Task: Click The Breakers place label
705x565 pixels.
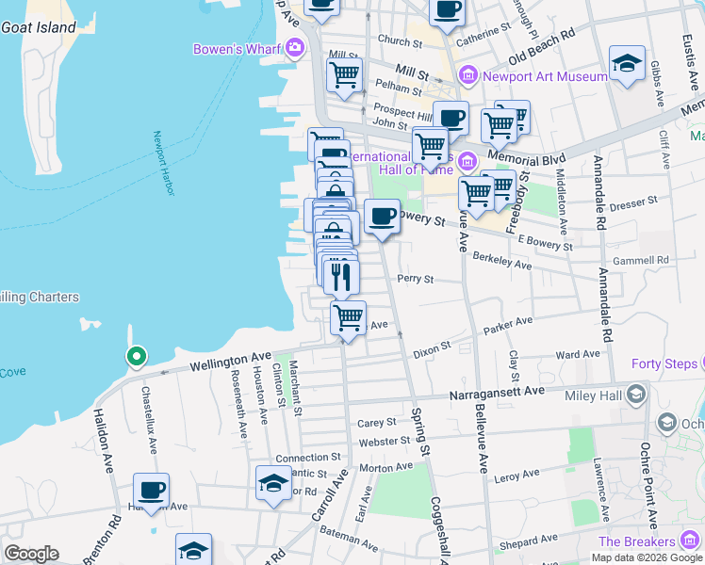Action: click(636, 541)
